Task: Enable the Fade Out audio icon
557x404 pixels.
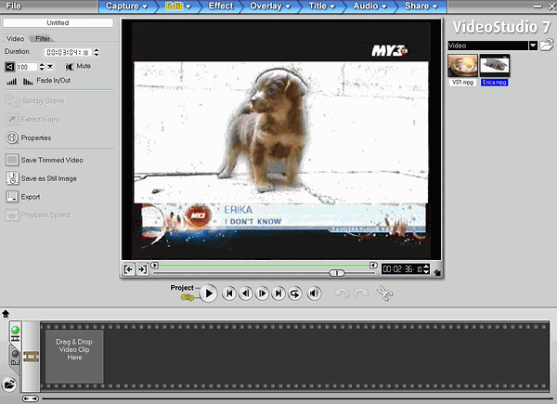Action: (x=28, y=82)
